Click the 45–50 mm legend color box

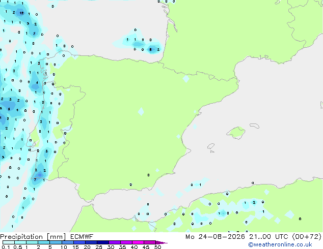tap(150, 242)
